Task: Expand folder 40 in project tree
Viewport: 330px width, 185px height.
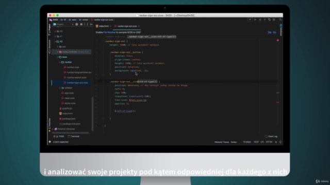Action: click(x=55, y=31)
